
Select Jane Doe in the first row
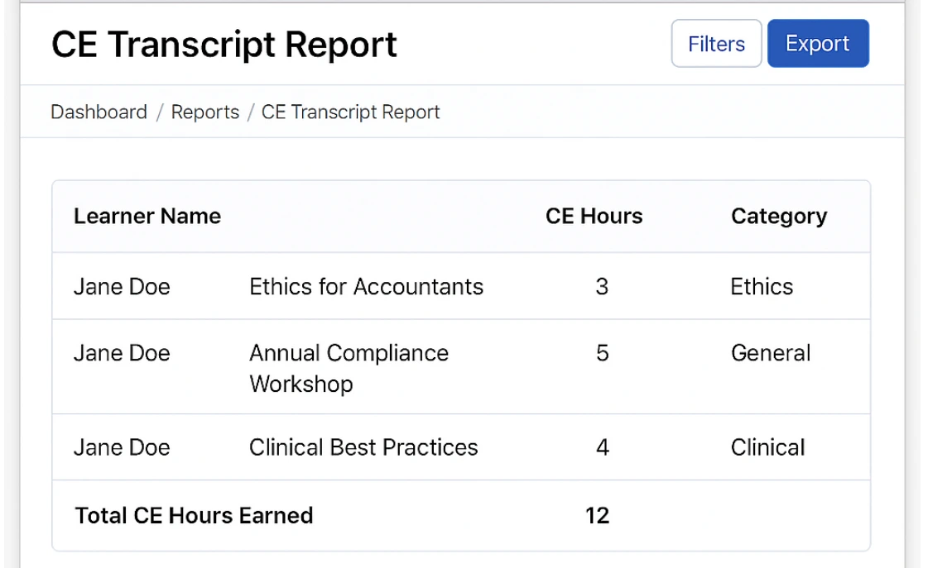pyautogui.click(x=122, y=286)
